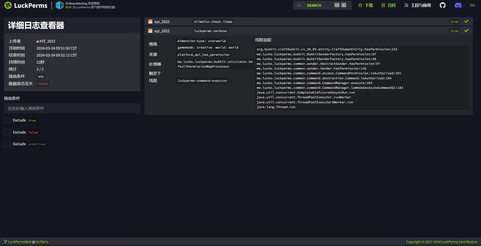Toggle the Exclude undefined checkbox
The height and width of the screenshot is (246, 481).
click(7, 144)
